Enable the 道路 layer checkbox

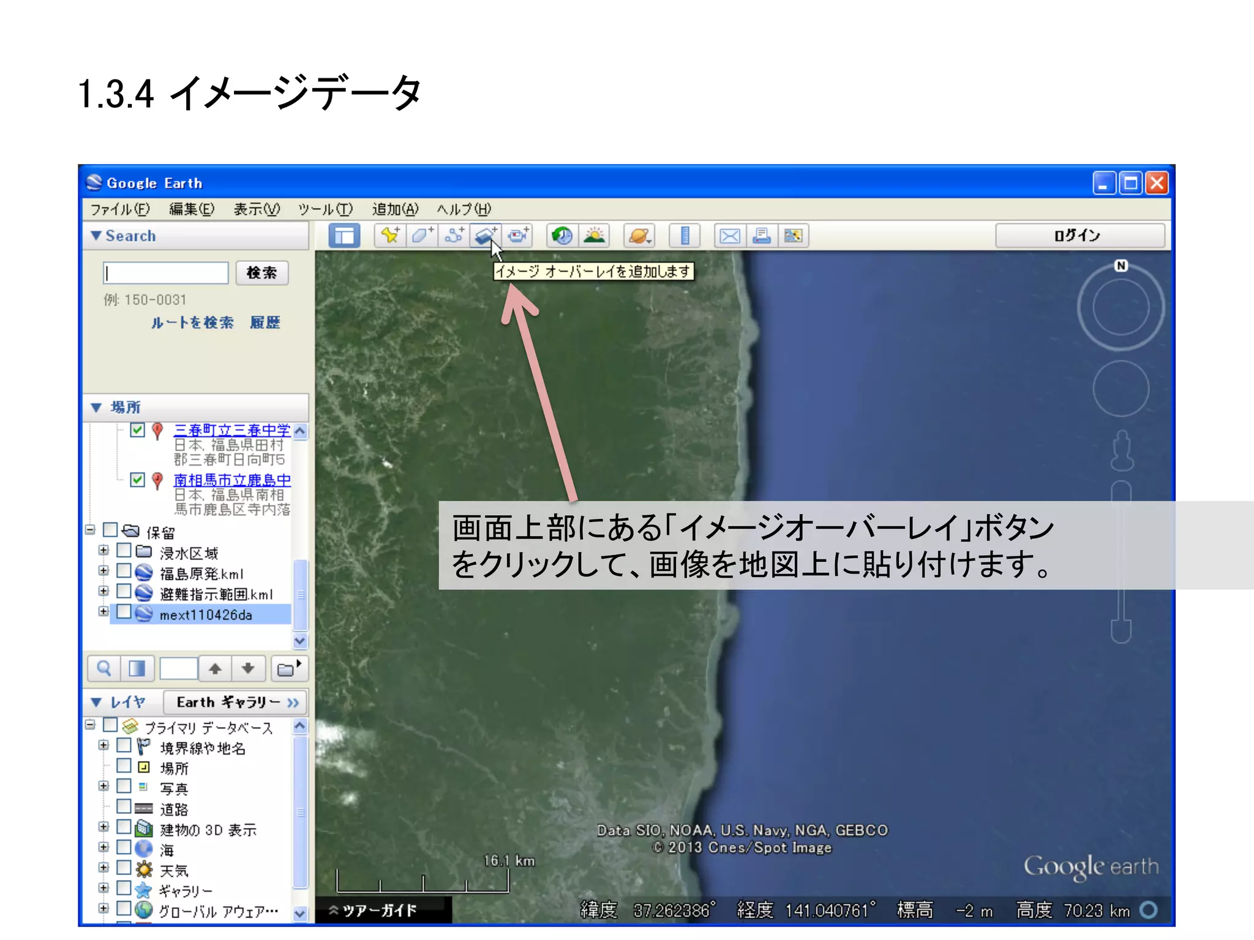point(124,806)
